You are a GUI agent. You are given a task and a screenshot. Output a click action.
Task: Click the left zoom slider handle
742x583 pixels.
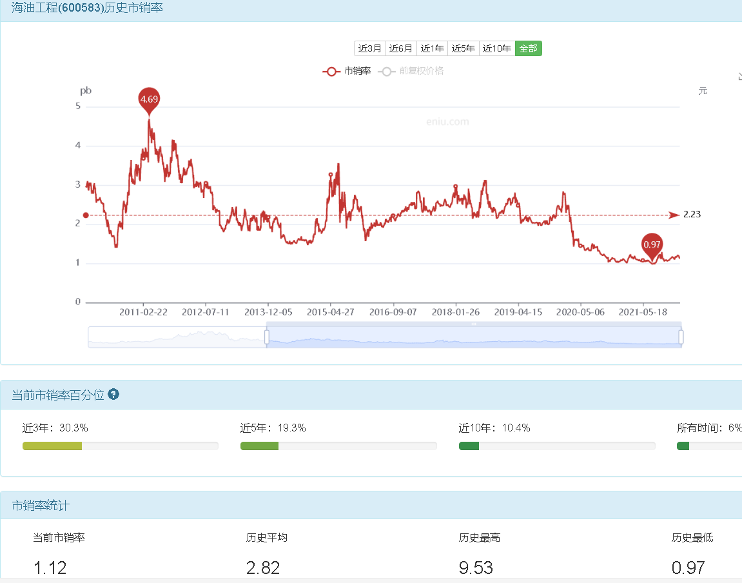coord(267,337)
